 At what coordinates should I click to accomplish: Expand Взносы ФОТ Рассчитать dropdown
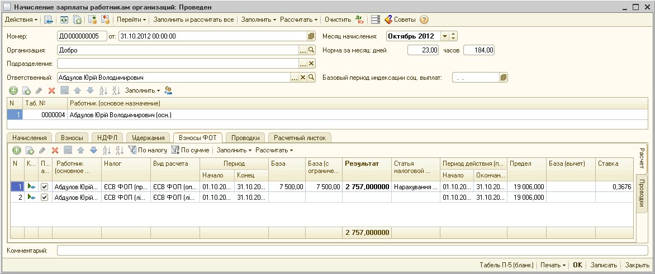click(x=274, y=150)
